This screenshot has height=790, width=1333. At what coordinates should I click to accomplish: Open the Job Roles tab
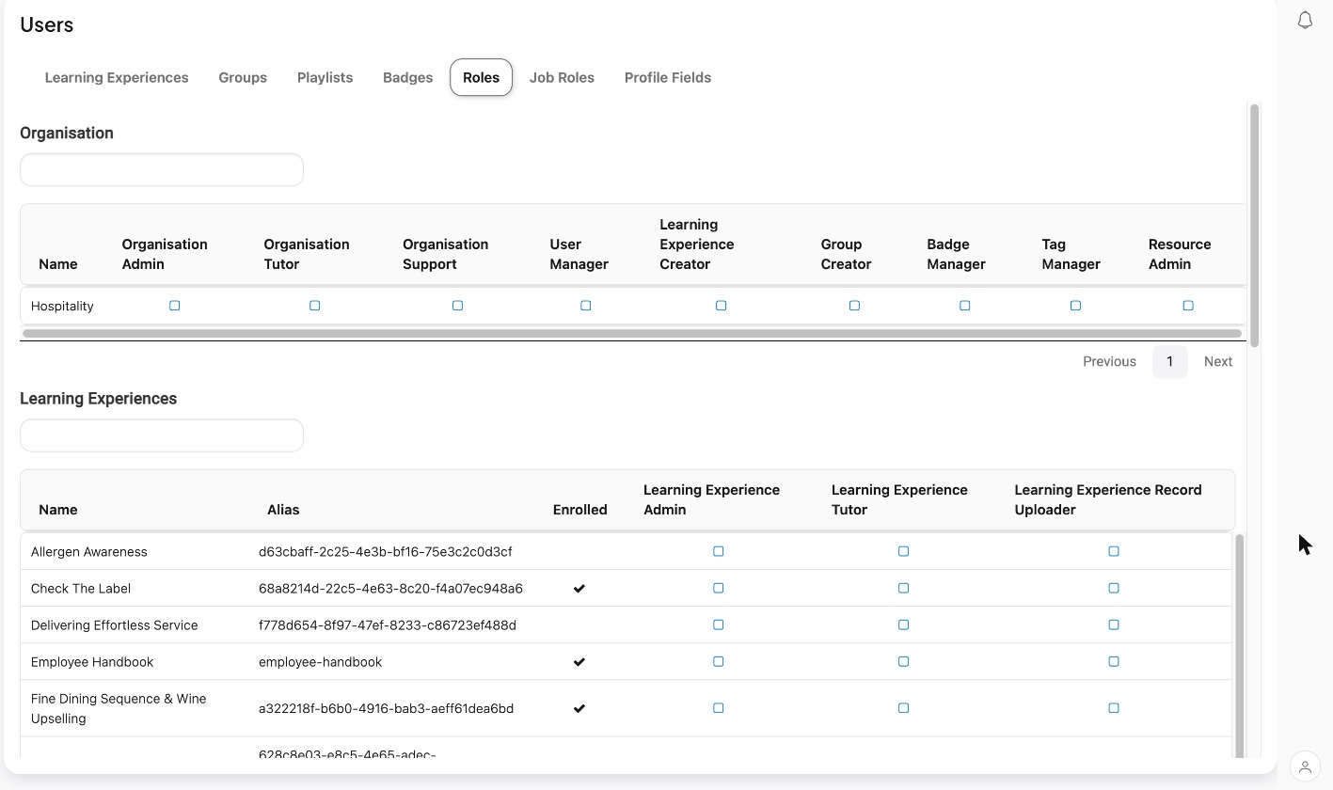click(562, 77)
